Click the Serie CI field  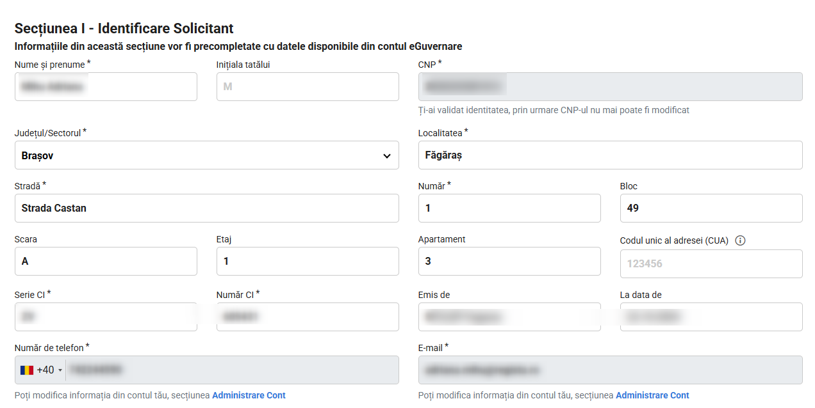tap(106, 317)
